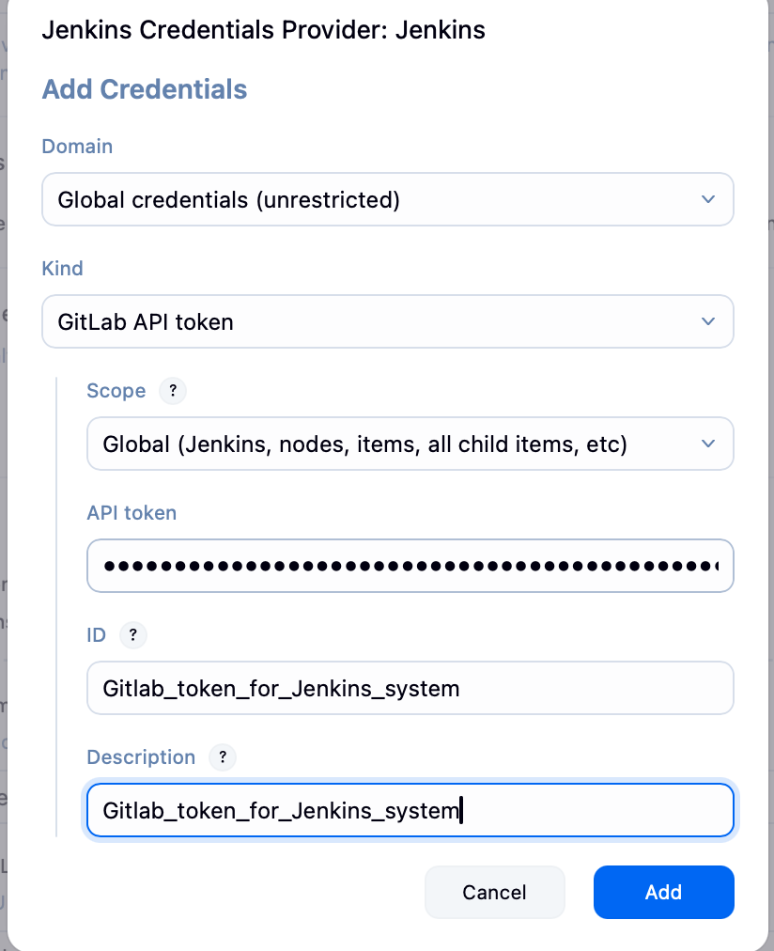Click the Description help question mark
The height and width of the screenshot is (951, 774).
point(222,757)
